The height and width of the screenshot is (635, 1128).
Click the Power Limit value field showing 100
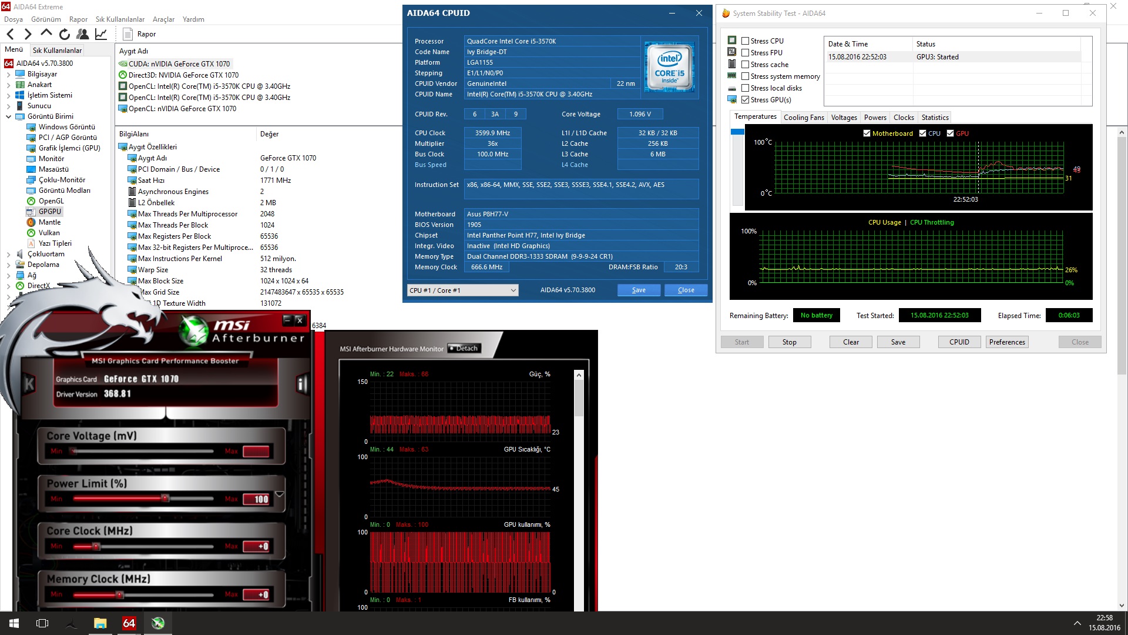[256, 499]
